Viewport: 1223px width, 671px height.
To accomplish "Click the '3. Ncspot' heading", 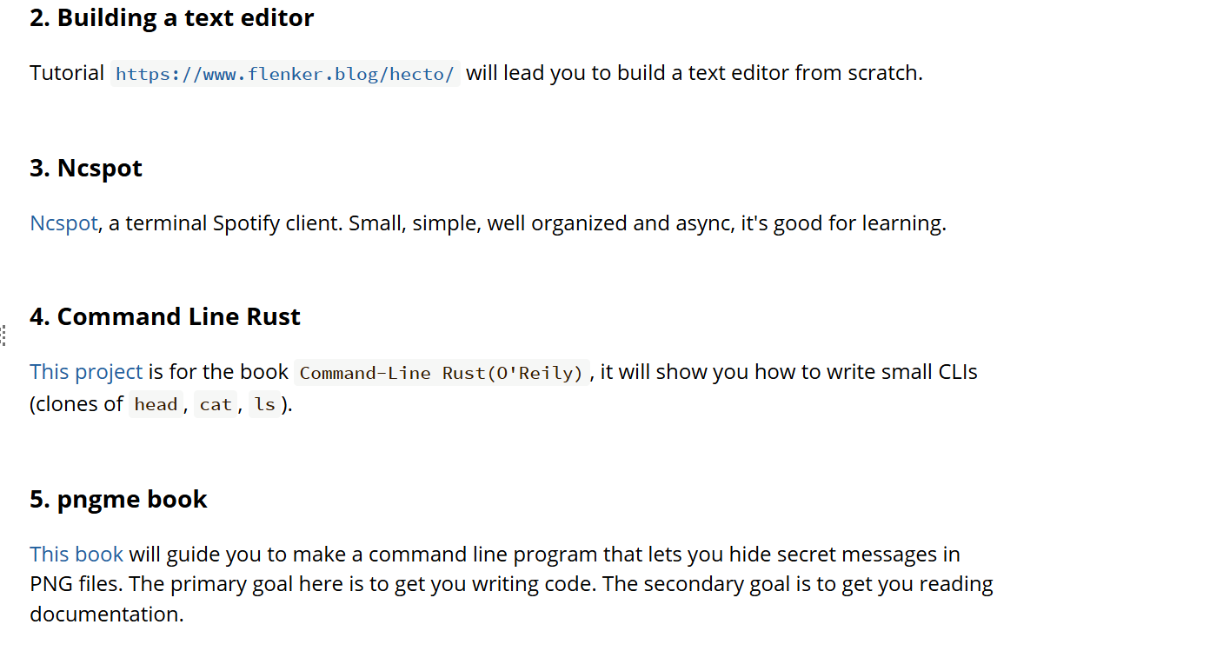I will pos(86,168).
